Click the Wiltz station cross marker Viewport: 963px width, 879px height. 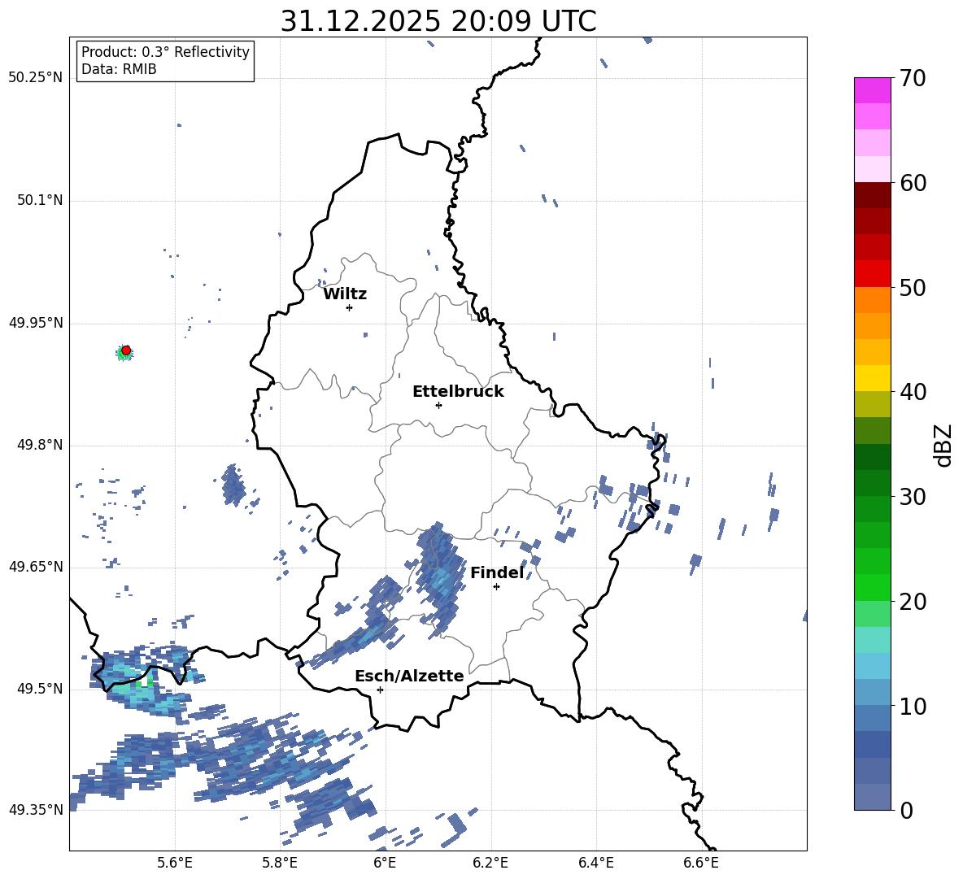(x=350, y=307)
